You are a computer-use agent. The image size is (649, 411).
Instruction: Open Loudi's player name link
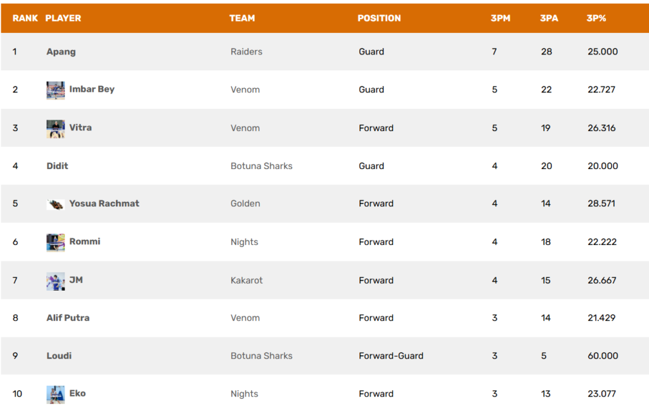point(59,356)
